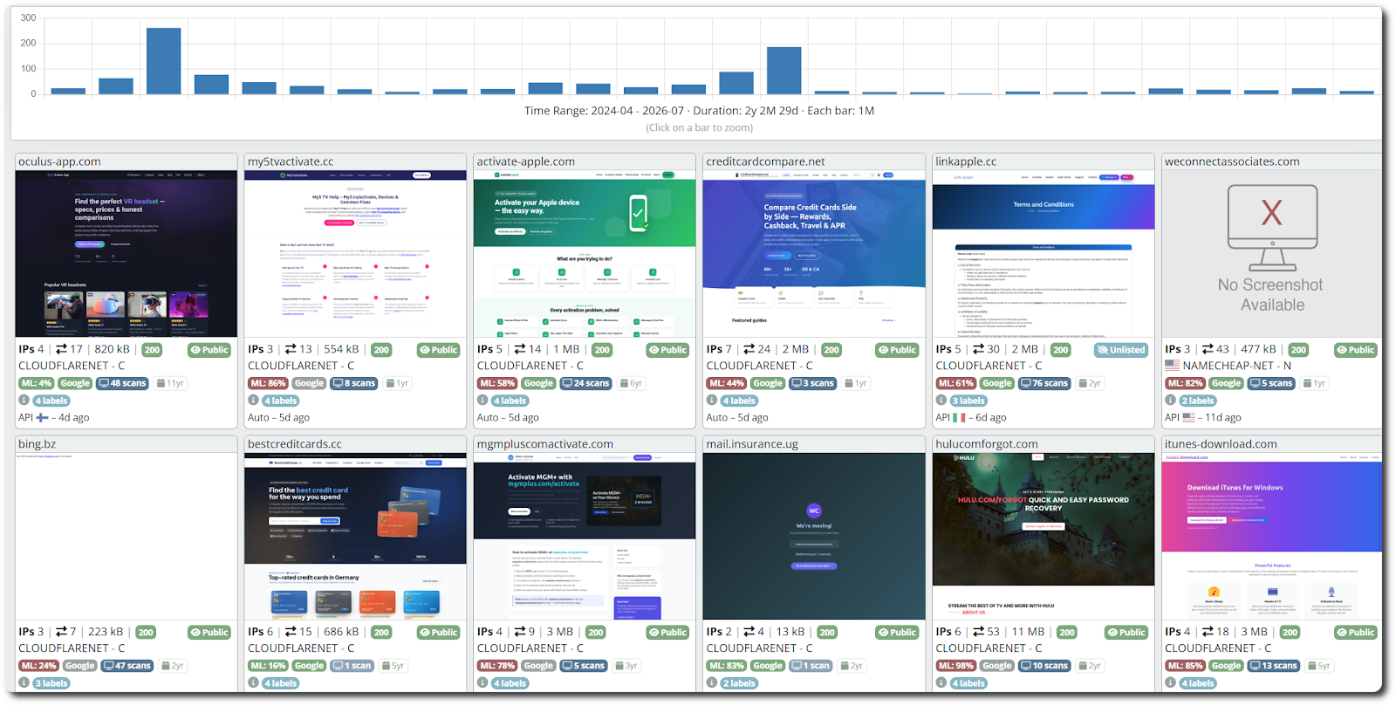Screen dimensions: 1396x706
Task: Click info icon on weconnectassociates.com card
Action: click(1171, 401)
